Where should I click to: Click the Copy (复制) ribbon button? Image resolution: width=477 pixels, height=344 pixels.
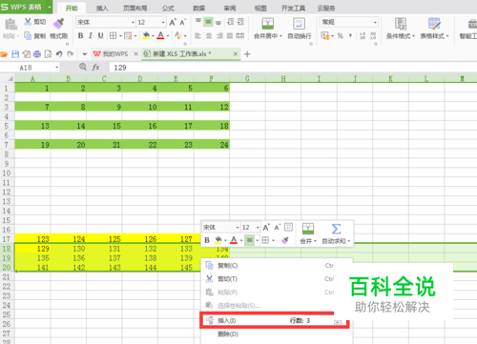tap(35, 36)
